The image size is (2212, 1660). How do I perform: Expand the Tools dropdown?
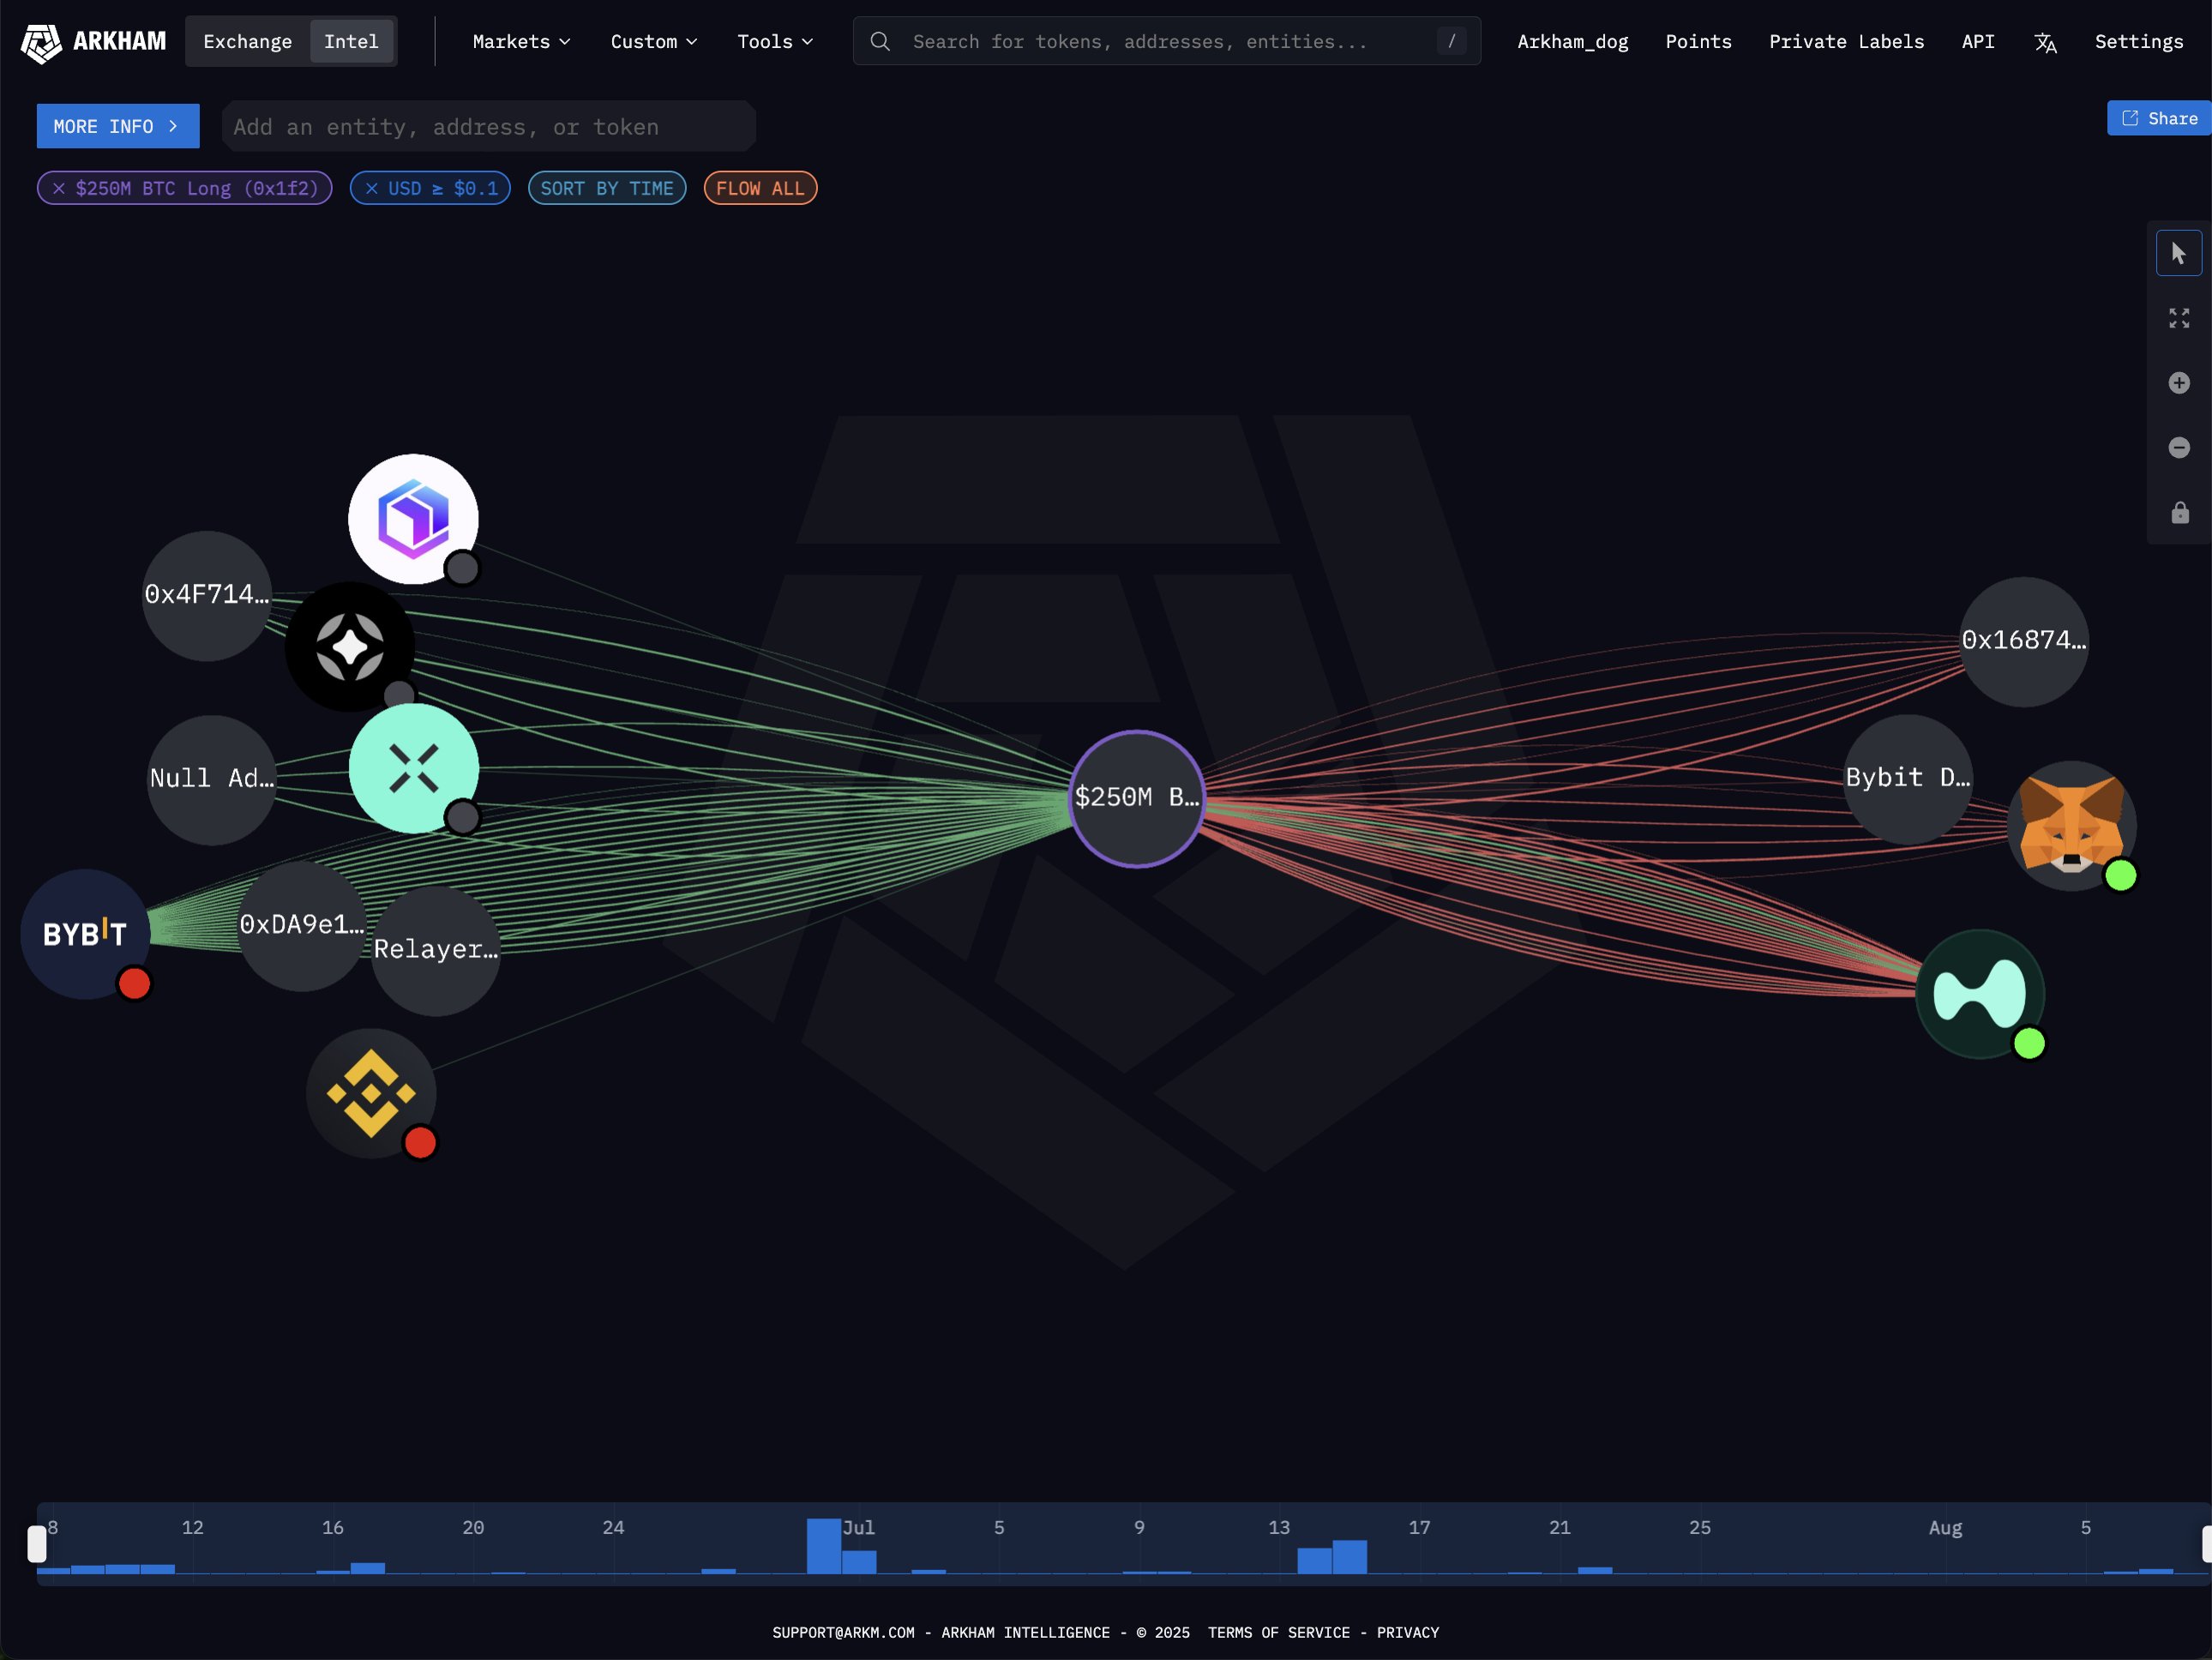pyautogui.click(x=775, y=42)
